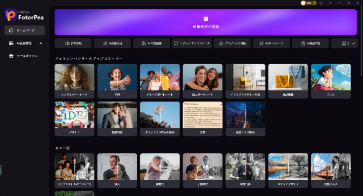This screenshot has width=363, height=196.
Task: Choose the Adult Portrait (成人ポートレート) card
Action: (x=203, y=81)
